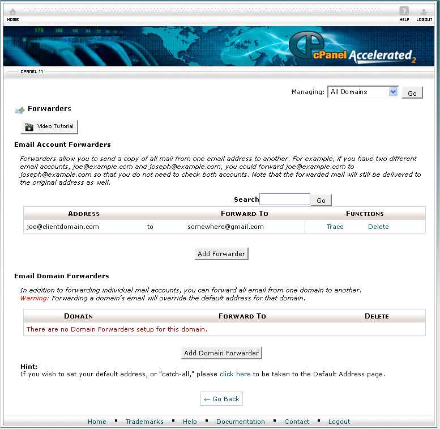Click the Add Forwarder button
The image size is (440, 429).
coord(221,254)
